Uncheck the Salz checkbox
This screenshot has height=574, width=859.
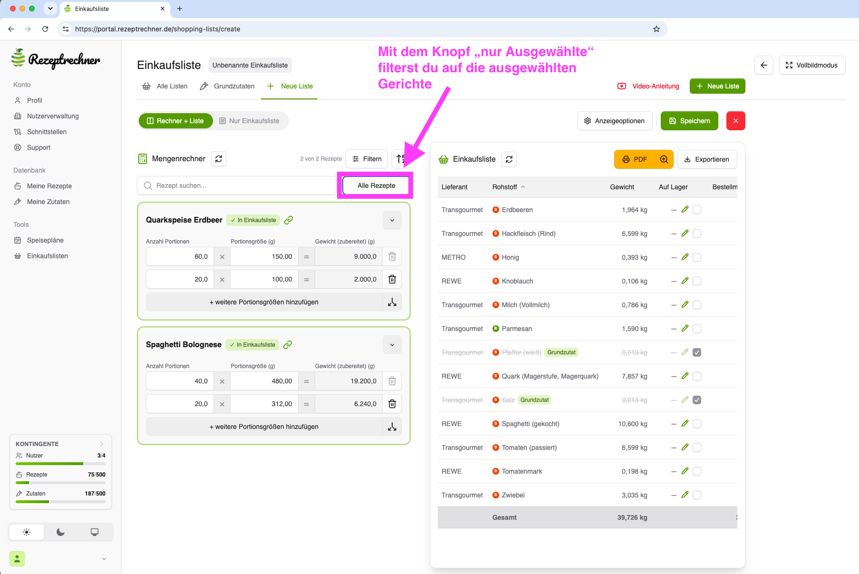pos(697,400)
